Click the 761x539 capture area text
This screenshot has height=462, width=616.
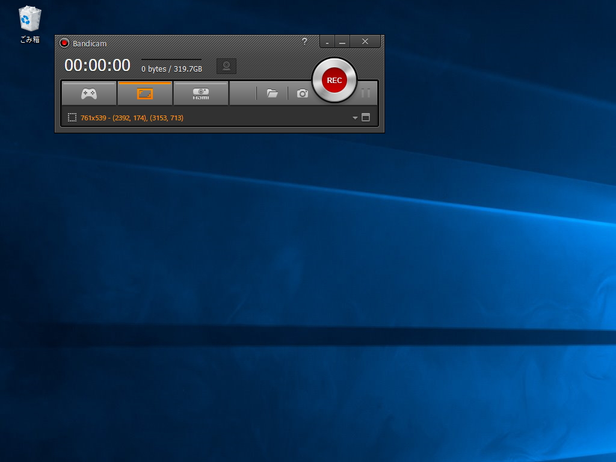point(132,118)
